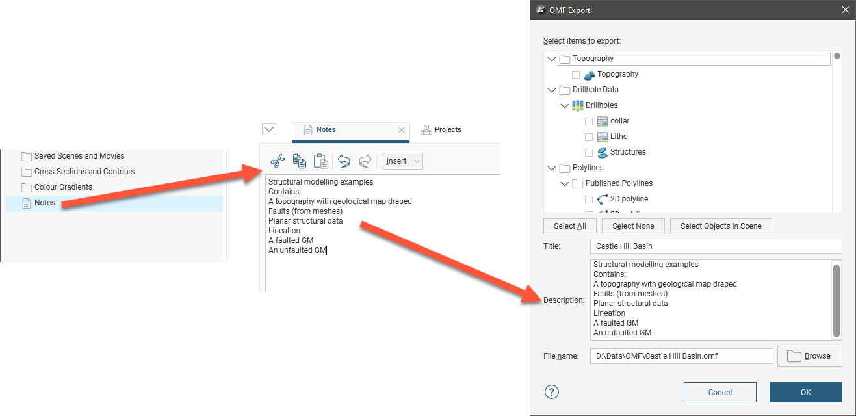Close the OMF Export dialog
Image resolution: width=856 pixels, height=416 pixels.
pyautogui.click(x=845, y=10)
